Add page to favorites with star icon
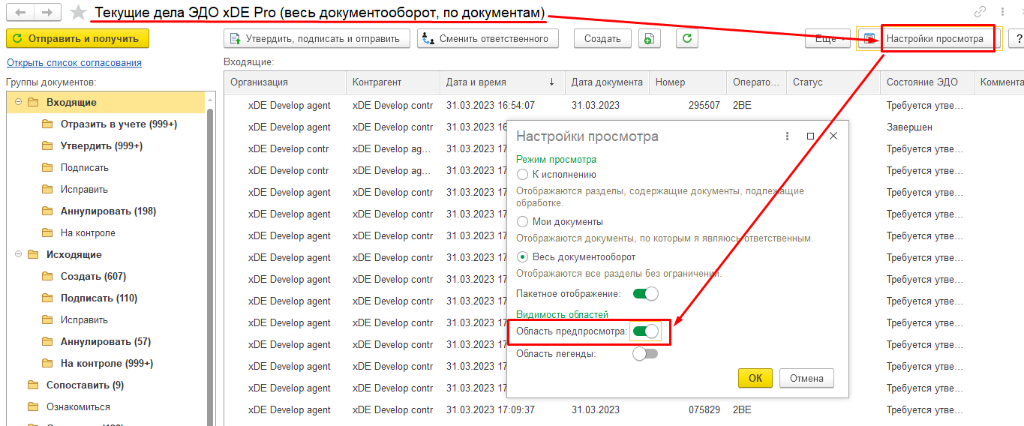 pos(77,13)
